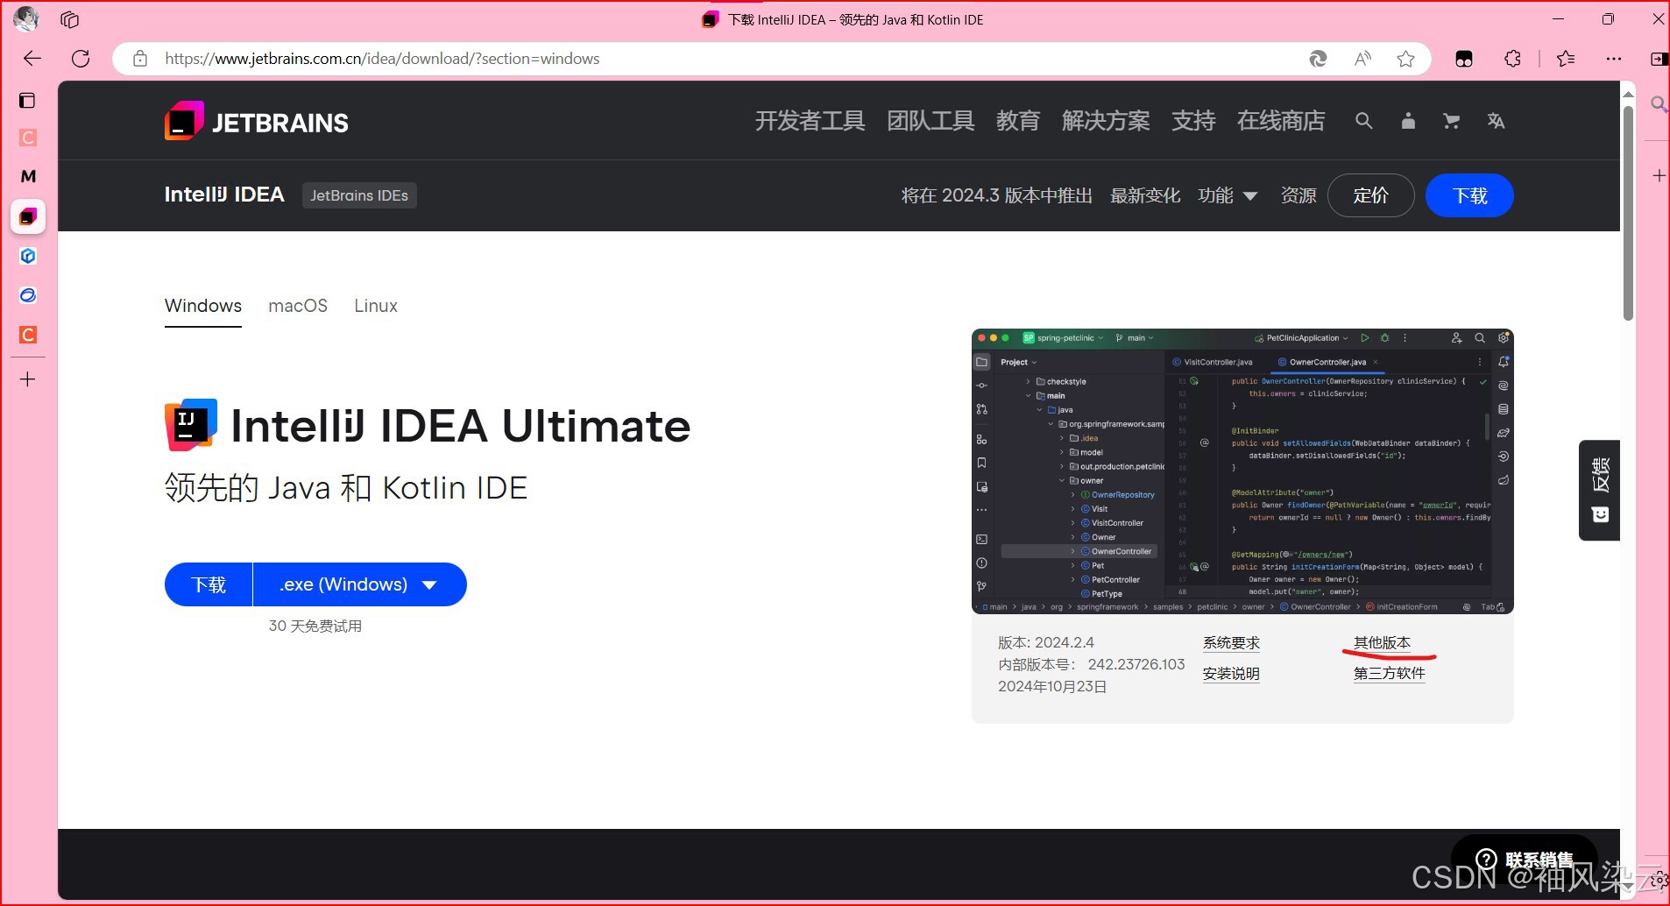Click the main 下载 download button
This screenshot has width=1670, height=906.
(209, 584)
